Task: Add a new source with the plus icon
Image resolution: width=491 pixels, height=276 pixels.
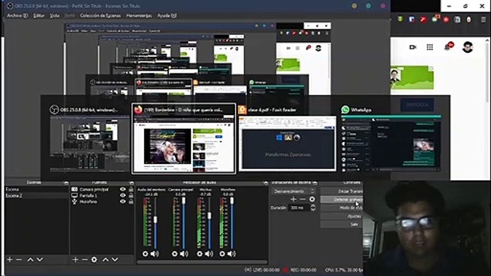Action: [x=75, y=260]
